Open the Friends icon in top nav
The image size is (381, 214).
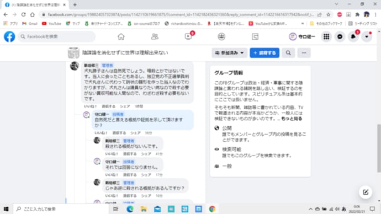coord(155,36)
